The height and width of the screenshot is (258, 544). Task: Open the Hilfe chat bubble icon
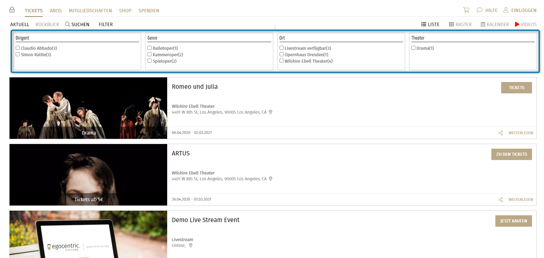[479, 10]
